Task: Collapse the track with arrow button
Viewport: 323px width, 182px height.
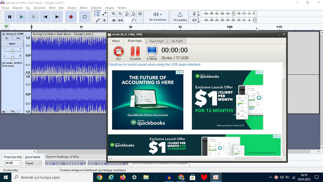Action: coord(4,111)
